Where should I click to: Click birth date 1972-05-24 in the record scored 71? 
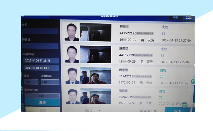tap(126, 103)
